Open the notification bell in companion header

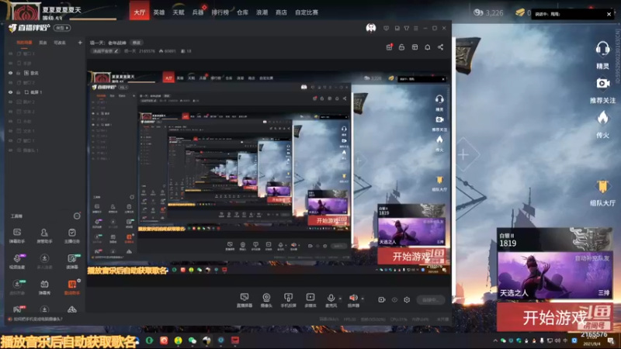[428, 47]
